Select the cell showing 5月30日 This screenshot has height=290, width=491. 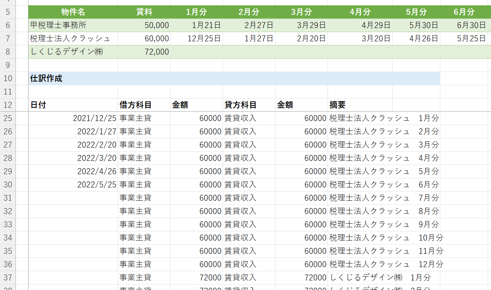pos(416,25)
